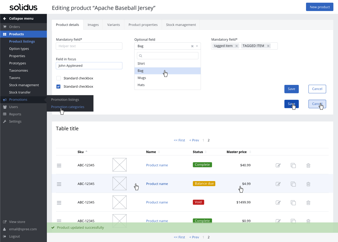Select Mugs from the dropdown list
The image size is (338, 242).
point(142,78)
